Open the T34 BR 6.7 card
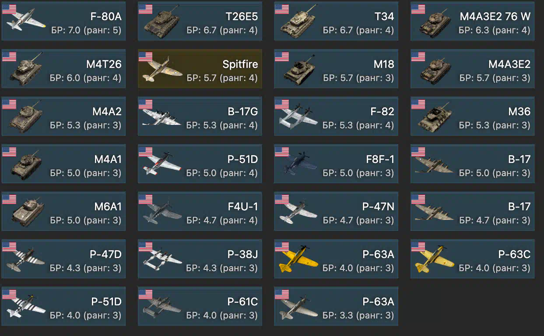The width and height of the screenshot is (544, 336). 336,21
